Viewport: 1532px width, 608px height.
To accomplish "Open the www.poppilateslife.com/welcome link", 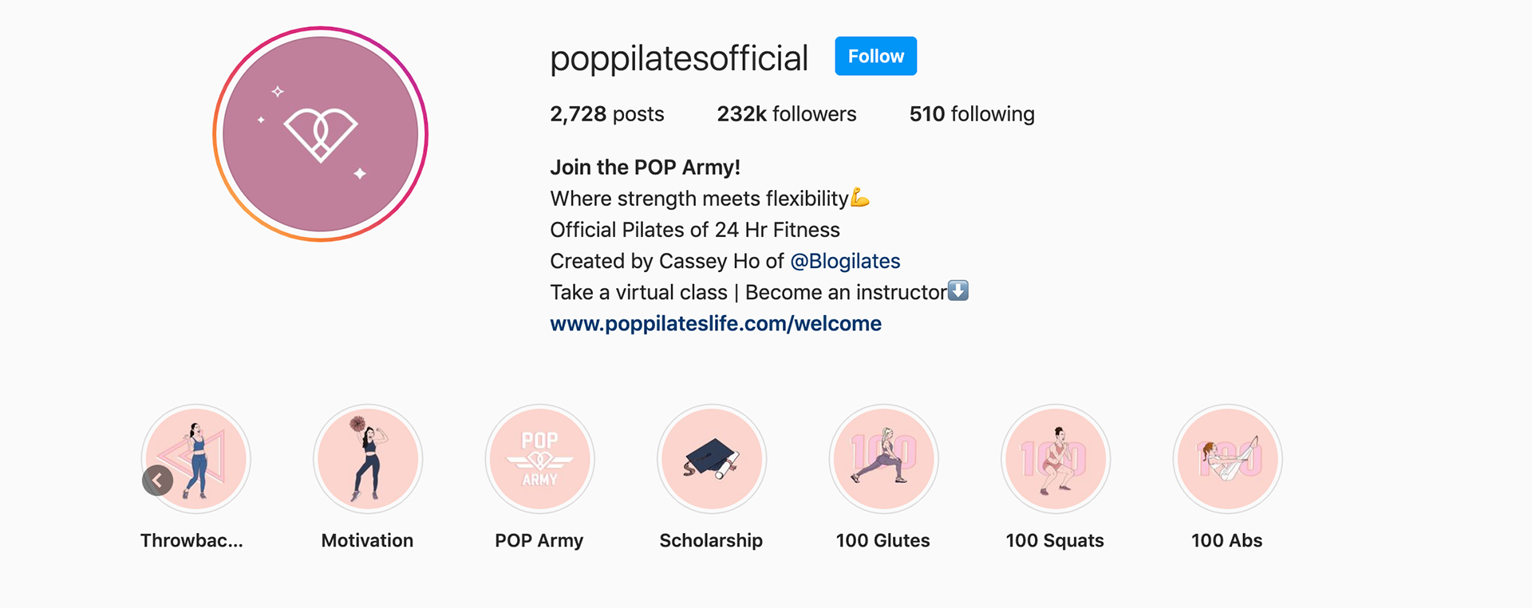I will click(x=716, y=323).
